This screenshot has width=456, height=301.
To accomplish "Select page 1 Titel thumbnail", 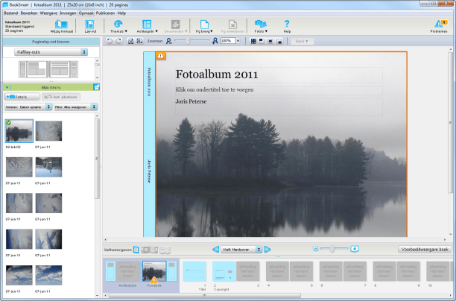I will pyautogui.click(x=194, y=271).
